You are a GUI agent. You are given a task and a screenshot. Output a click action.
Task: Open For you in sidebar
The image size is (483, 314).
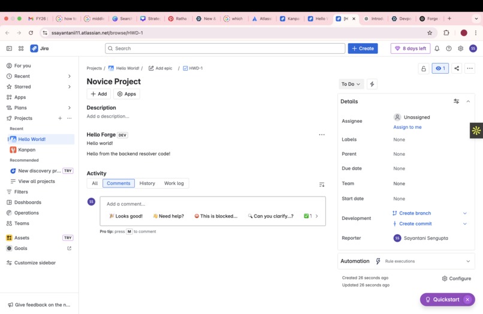pos(40,66)
